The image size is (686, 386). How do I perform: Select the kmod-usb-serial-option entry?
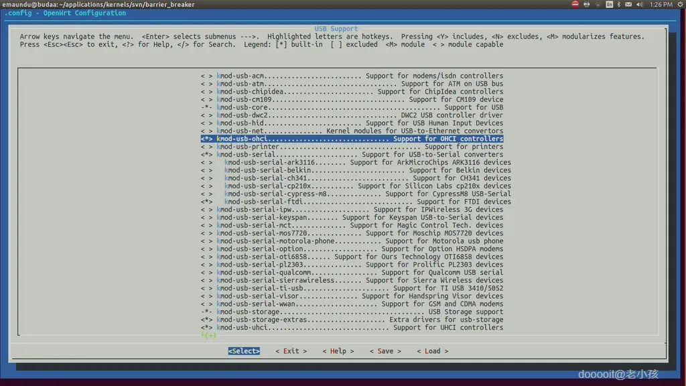pos(352,249)
